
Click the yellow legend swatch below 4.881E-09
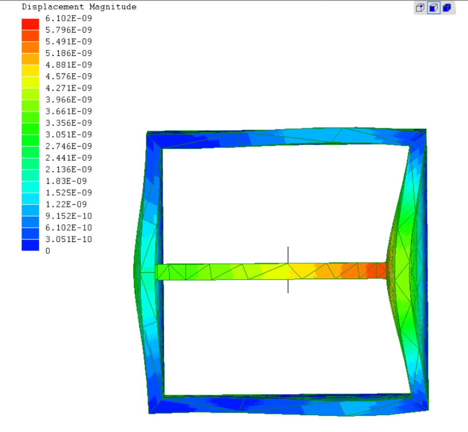point(30,71)
